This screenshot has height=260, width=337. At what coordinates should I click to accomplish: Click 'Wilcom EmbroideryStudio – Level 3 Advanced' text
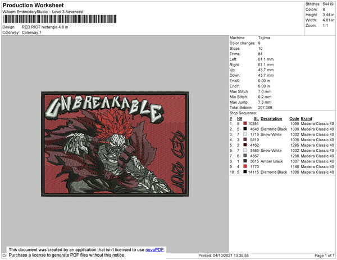point(43,12)
